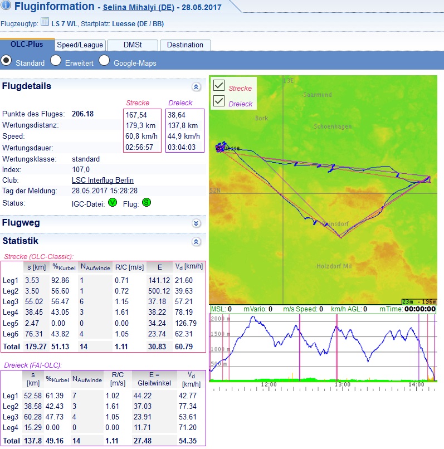Open the LSC Interflug Berlin club link
This screenshot has height=449, width=444.
click(103, 180)
